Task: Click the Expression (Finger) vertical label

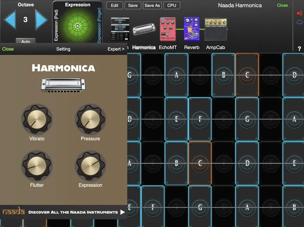Action: (x=99, y=25)
